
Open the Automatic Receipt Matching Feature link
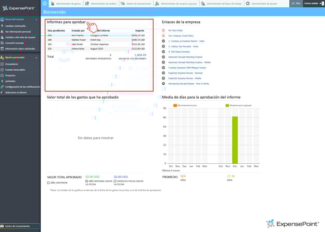[185, 57]
